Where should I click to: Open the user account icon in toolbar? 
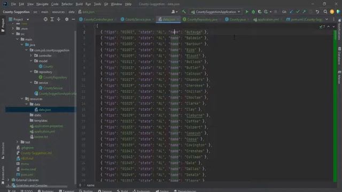point(174,12)
